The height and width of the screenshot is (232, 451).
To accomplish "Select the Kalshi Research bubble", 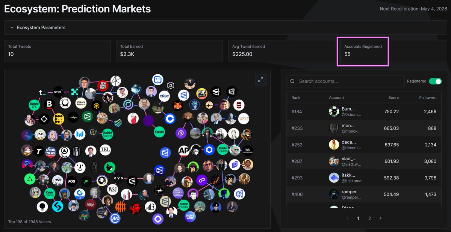I will tap(81, 102).
